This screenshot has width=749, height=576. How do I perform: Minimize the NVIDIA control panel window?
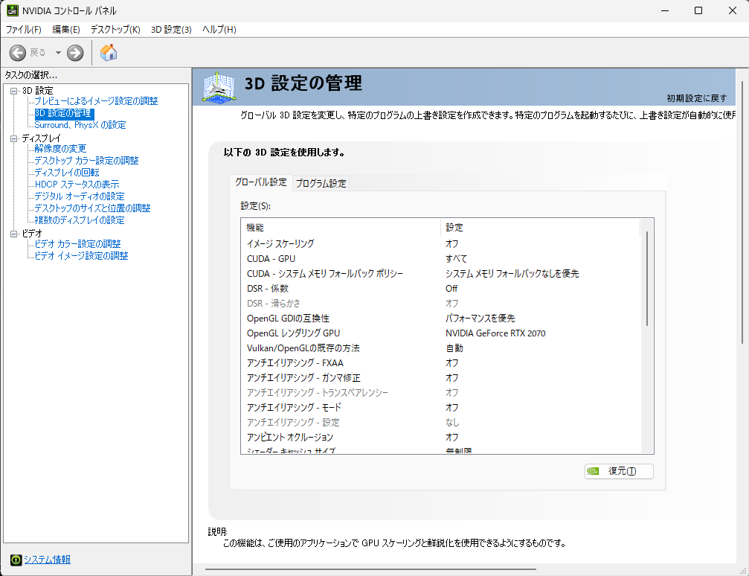click(x=664, y=10)
